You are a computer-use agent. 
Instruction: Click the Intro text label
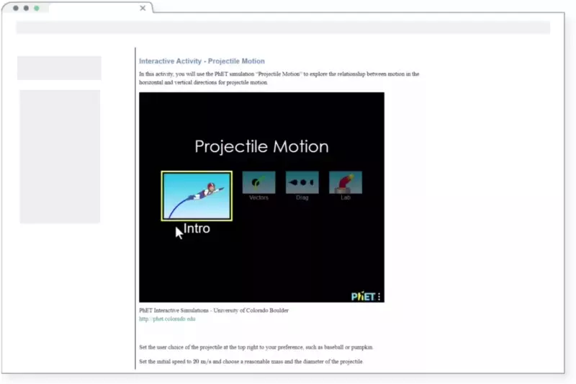point(197,228)
